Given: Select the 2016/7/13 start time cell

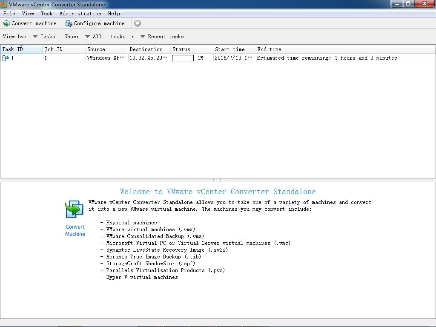Looking at the screenshot, I should (235, 58).
